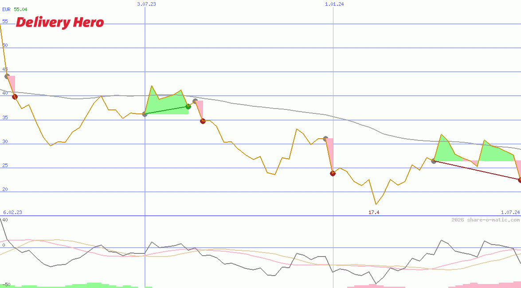The width and height of the screenshot is (521, 288).
Task: Click the red dot at the far right end
Action: pos(520,180)
